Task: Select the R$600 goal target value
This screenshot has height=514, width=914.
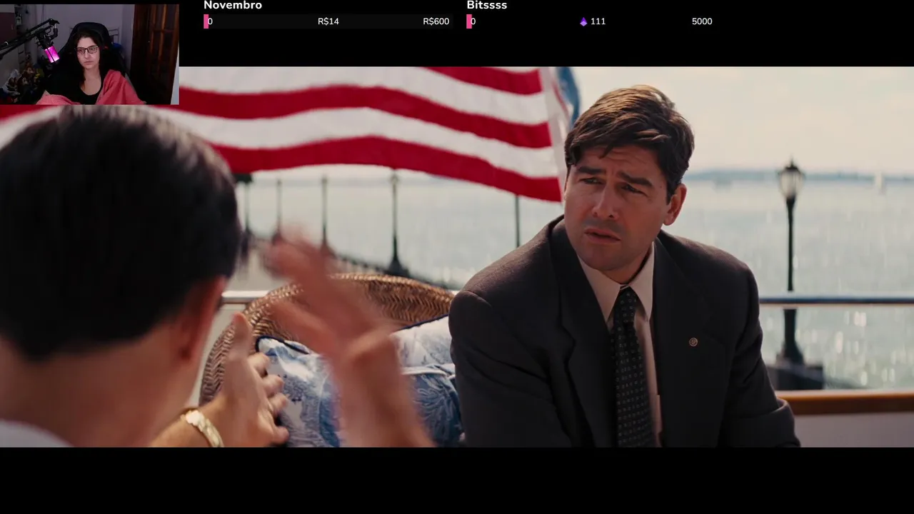Action: click(436, 21)
